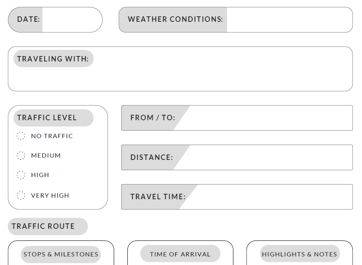Click the Date input field

(x=71, y=19)
